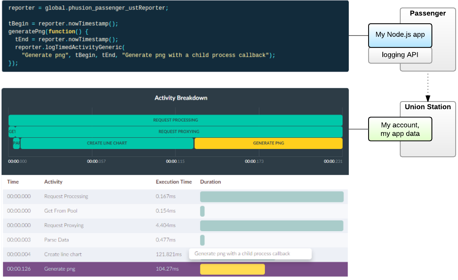Viewport: 458px width, 280px height.
Task: Click the Request Processing duration bar
Action: tap(272, 197)
